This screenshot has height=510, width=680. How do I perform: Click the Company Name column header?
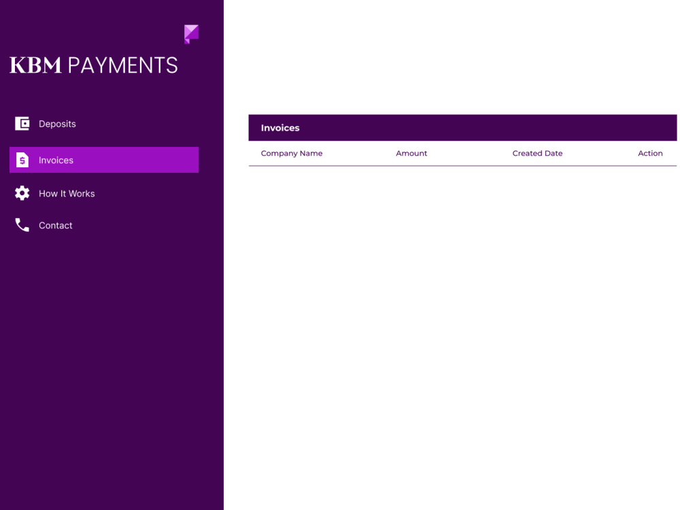coord(292,153)
